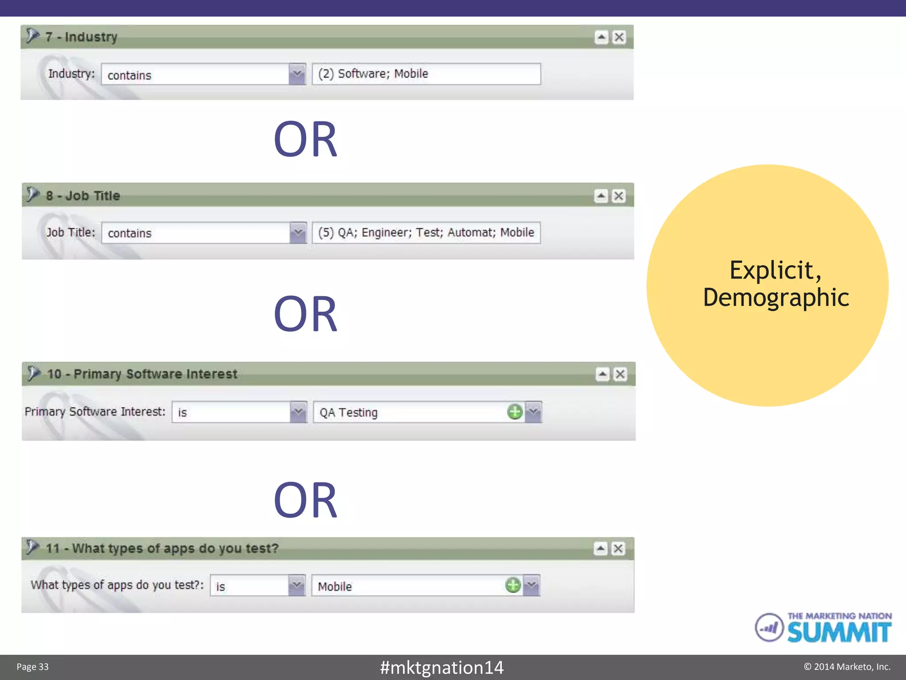Collapse the 10 - Primary Software Interest panel
Screen dimensions: 906x680
(603, 374)
